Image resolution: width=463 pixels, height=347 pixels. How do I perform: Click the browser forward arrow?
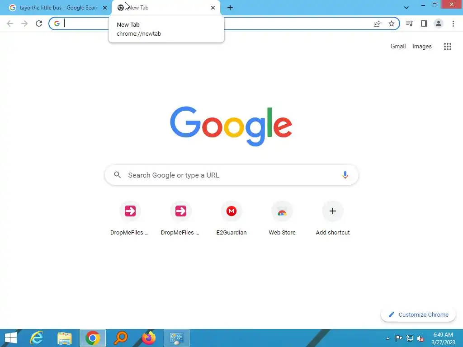coord(24,23)
